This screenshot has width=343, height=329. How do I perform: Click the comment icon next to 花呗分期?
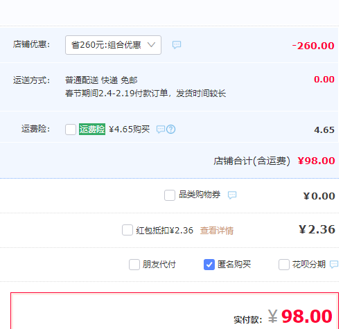coord(334,265)
